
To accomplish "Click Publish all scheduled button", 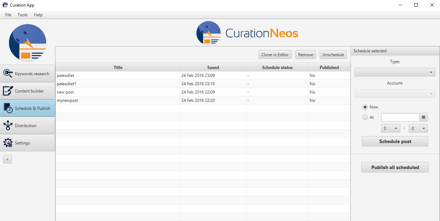I will (x=395, y=167).
